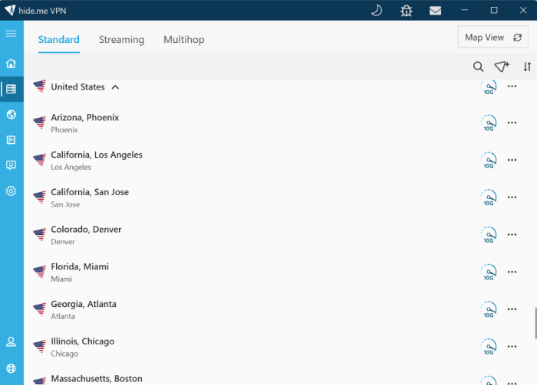Click the server list scrollbar thumb
Viewport: 537px width, 385px height.
click(x=535, y=323)
